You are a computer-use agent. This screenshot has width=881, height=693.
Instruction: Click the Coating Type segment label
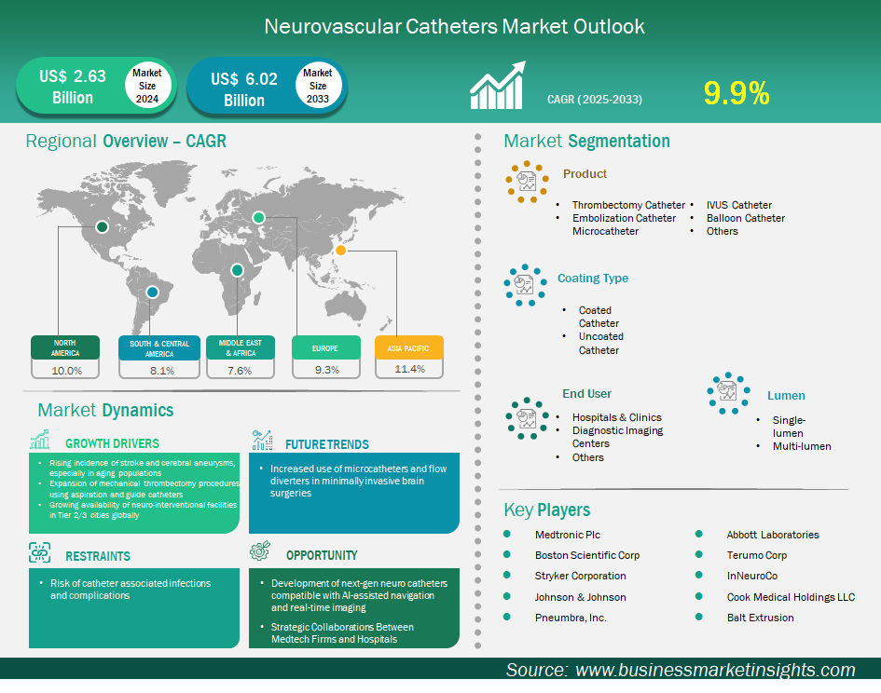tap(593, 278)
